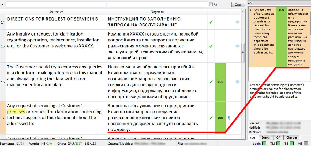
Task: Enable the Aa case-sensitive checkbox
Action: pos(211,5)
